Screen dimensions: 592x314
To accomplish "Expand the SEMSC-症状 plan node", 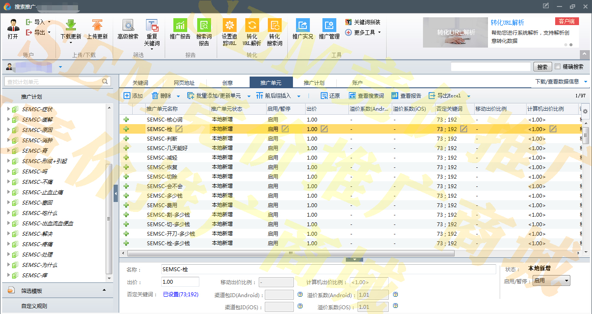I will [8, 109].
